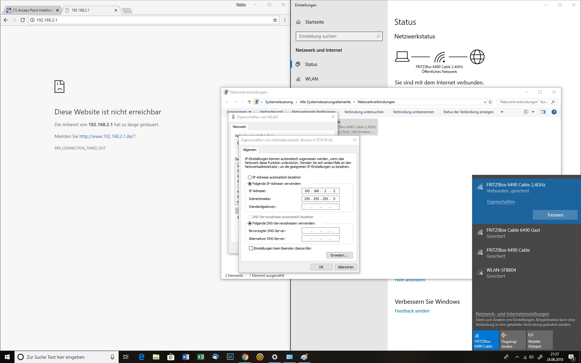Open the view options dropdown arrow
This screenshot has width=581, height=363.
533,112
